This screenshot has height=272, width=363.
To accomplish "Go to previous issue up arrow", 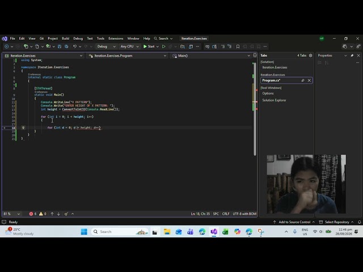I will tap(52, 214).
